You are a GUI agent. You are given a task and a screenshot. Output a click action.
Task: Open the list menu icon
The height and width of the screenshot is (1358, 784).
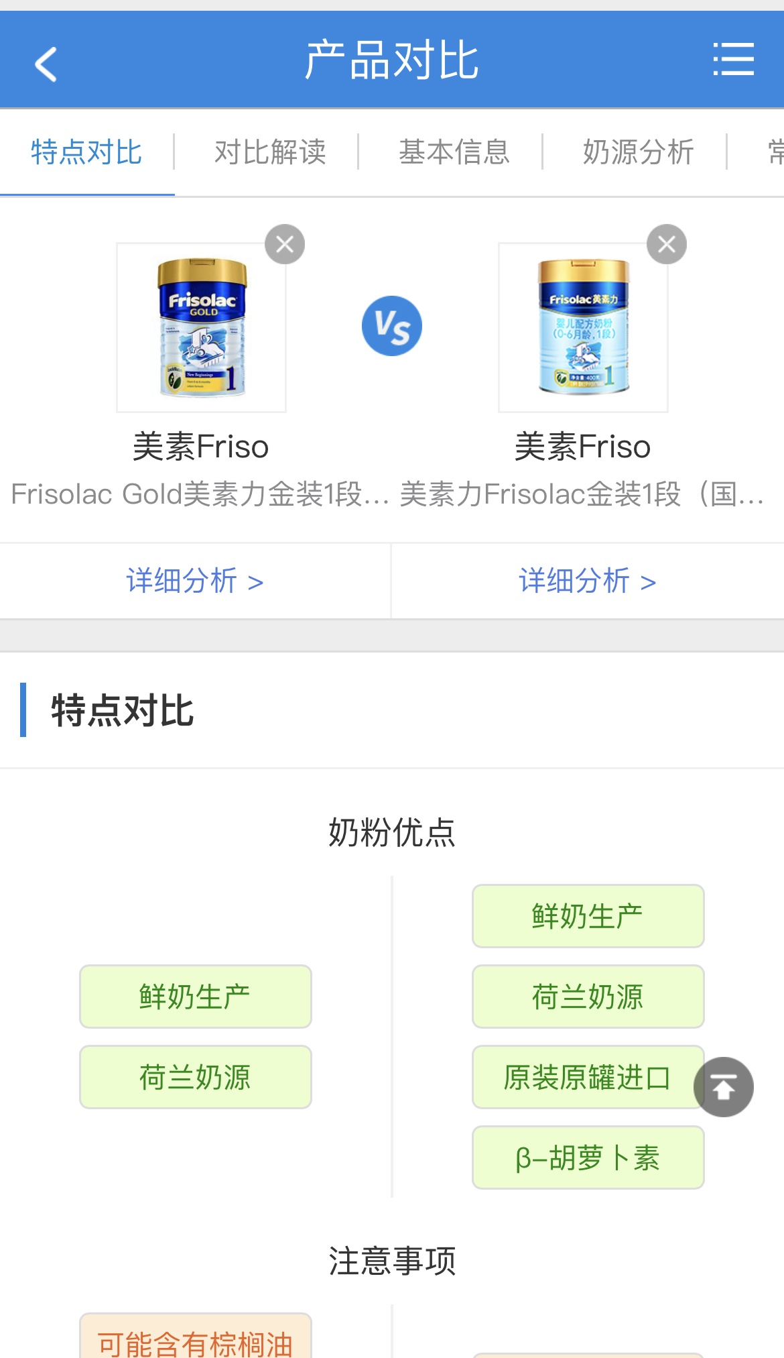(x=733, y=60)
